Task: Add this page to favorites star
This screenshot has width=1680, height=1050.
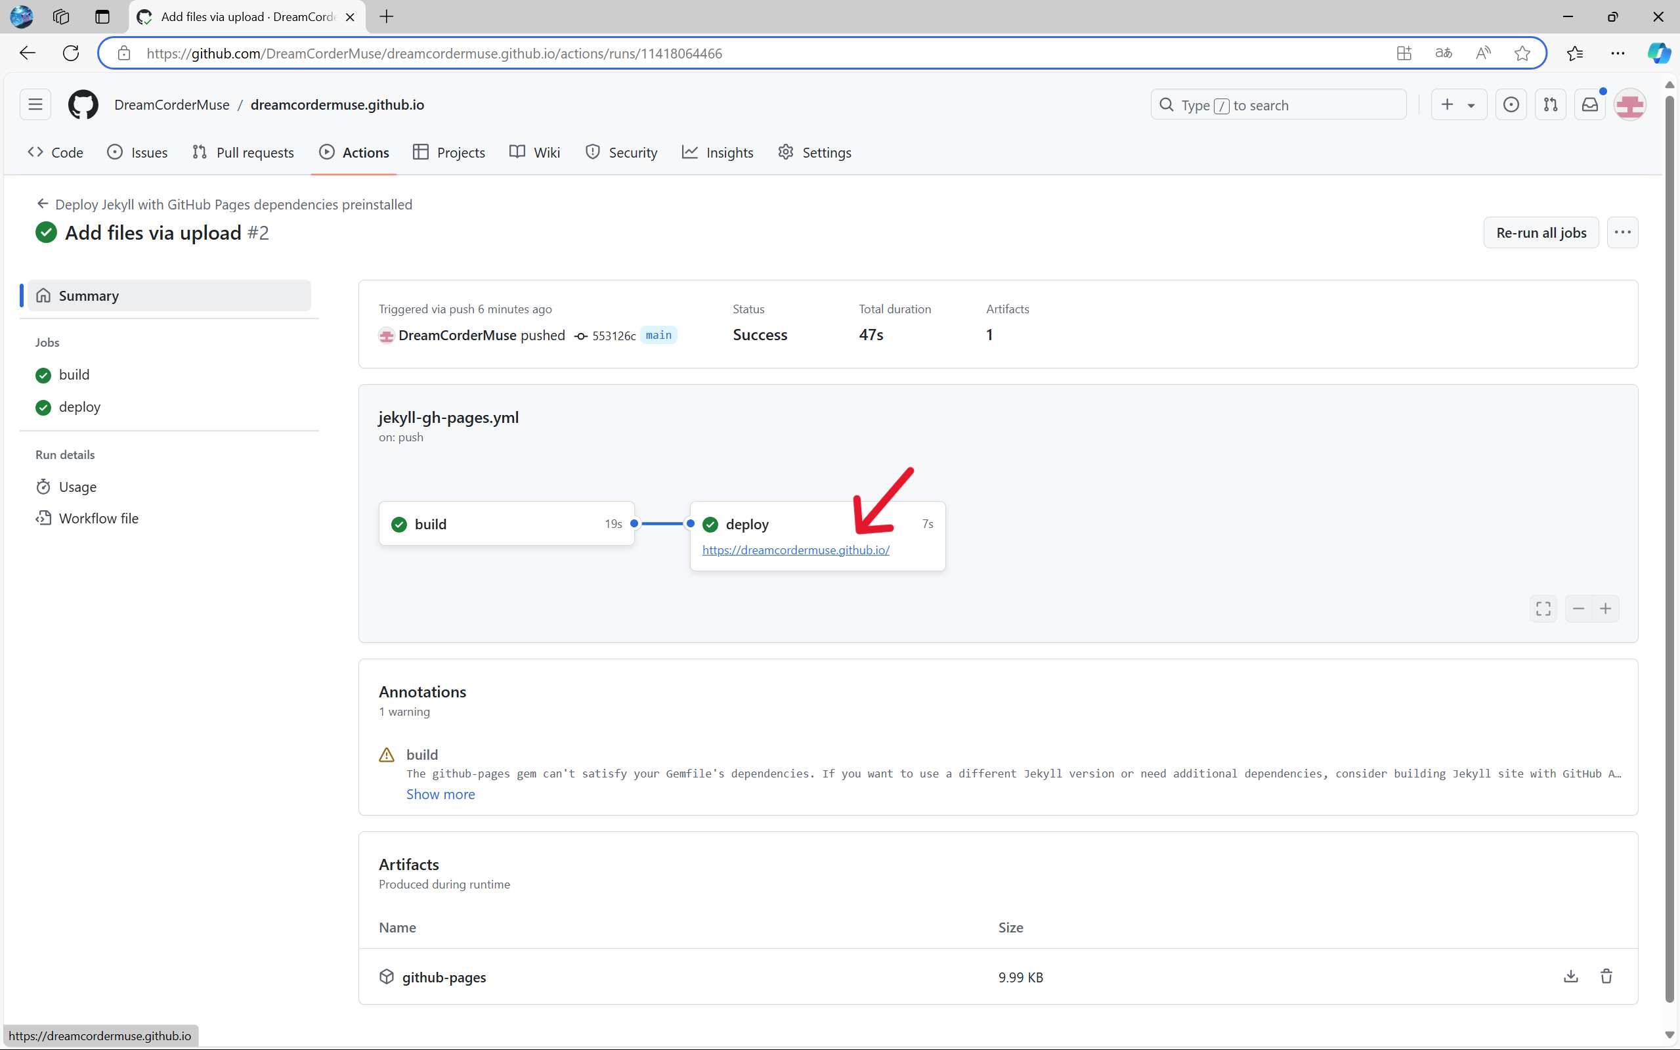Action: [x=1522, y=53]
